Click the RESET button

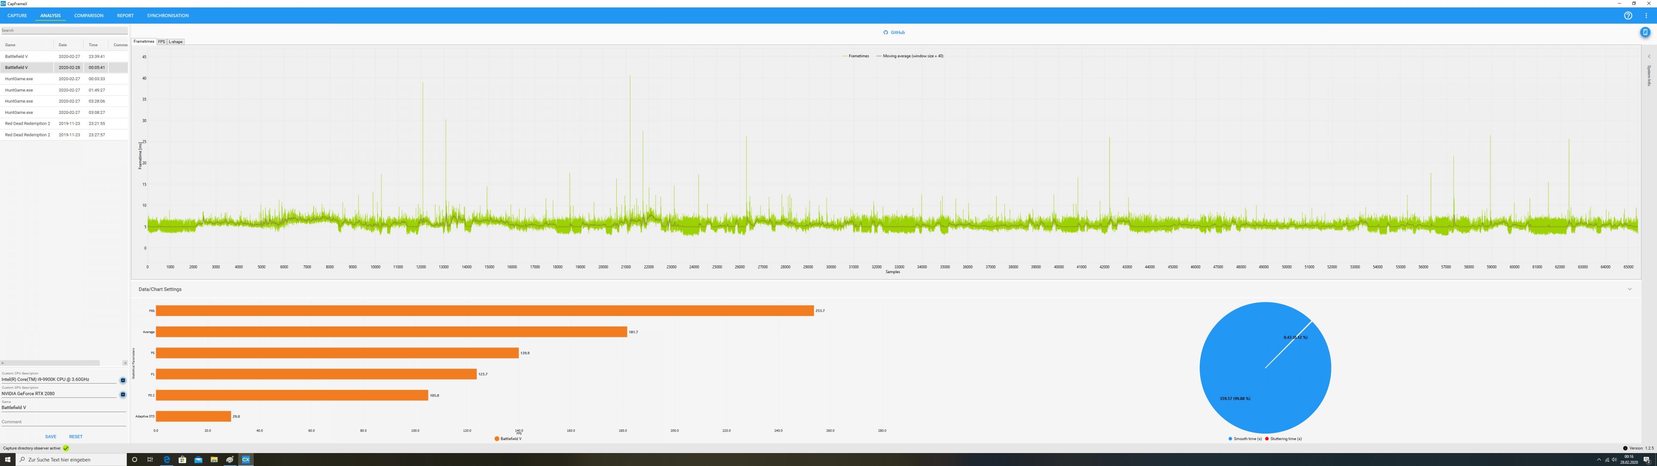pos(75,436)
